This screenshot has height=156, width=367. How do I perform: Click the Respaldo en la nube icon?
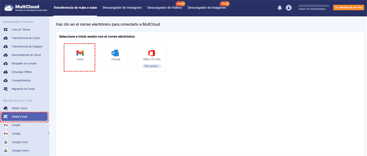pyautogui.click(x=6, y=63)
